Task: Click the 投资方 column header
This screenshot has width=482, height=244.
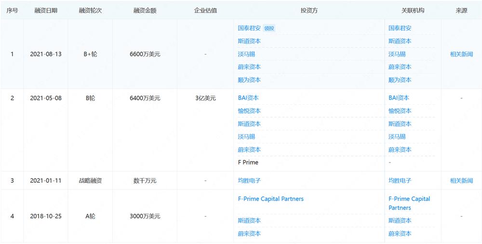Action: 309,11
